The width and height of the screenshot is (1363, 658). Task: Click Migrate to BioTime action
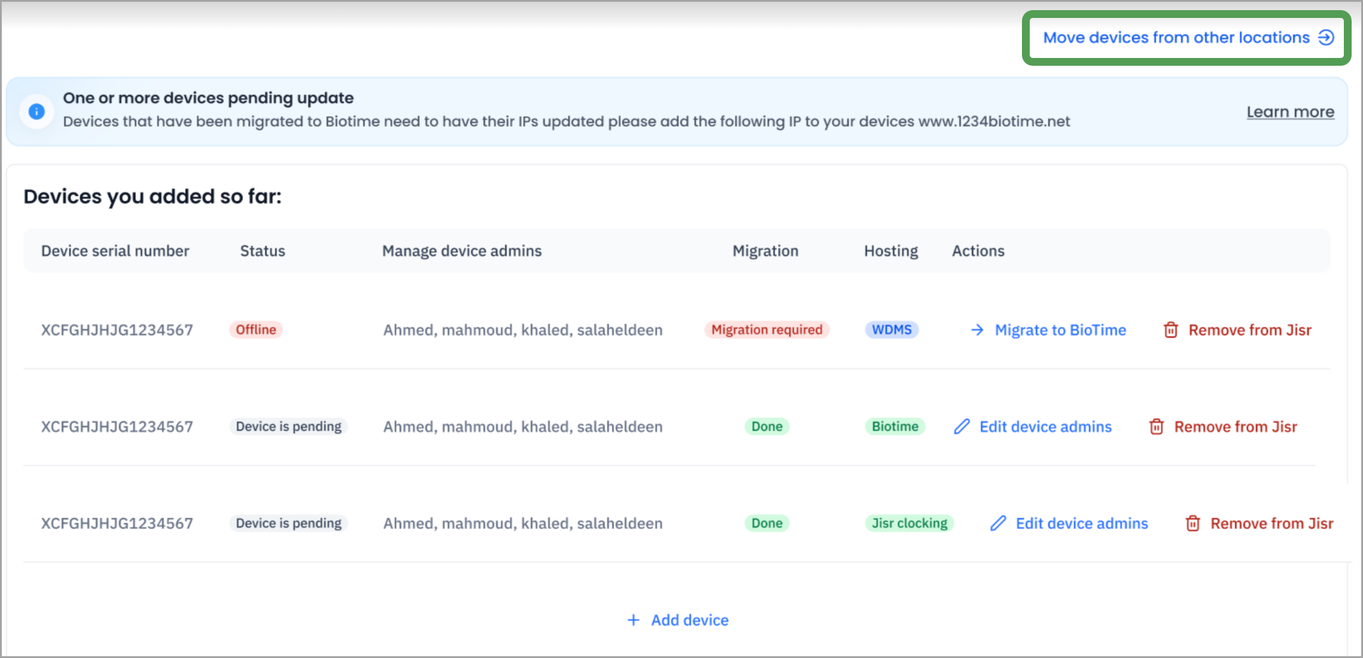[1060, 330]
